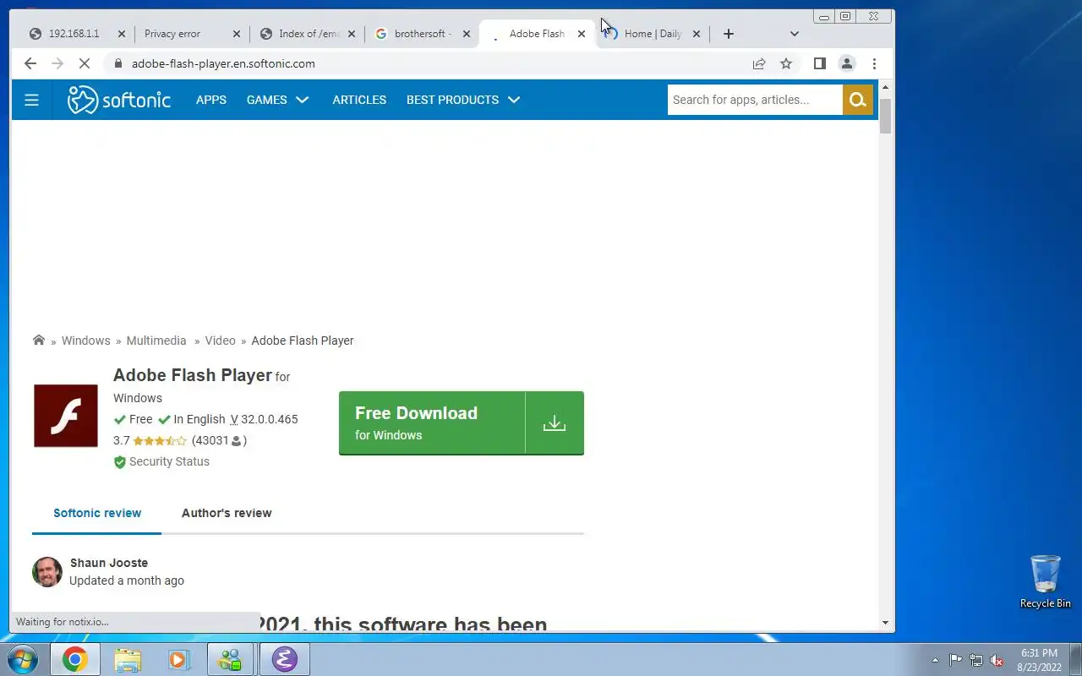Share this page using the share icon
The image size is (1082, 676).
[759, 63]
